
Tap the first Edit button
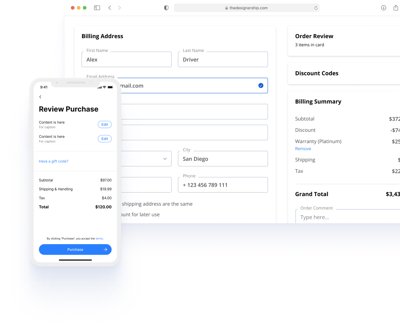coord(105,124)
